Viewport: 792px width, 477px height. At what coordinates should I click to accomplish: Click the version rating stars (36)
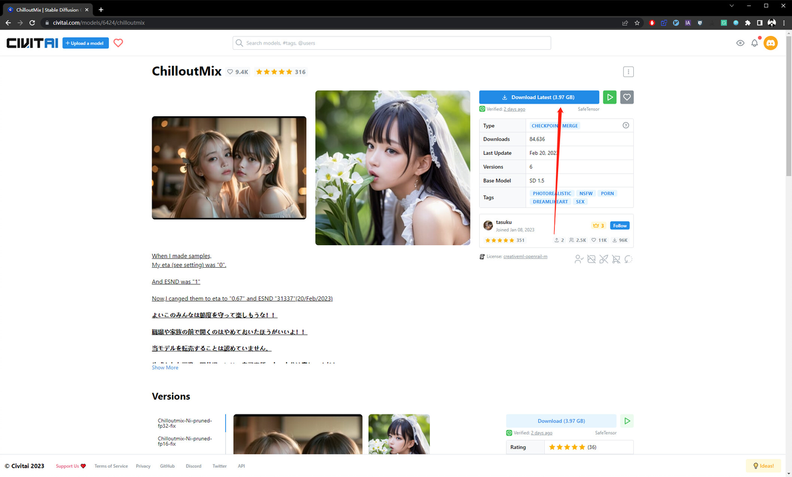pos(572,447)
